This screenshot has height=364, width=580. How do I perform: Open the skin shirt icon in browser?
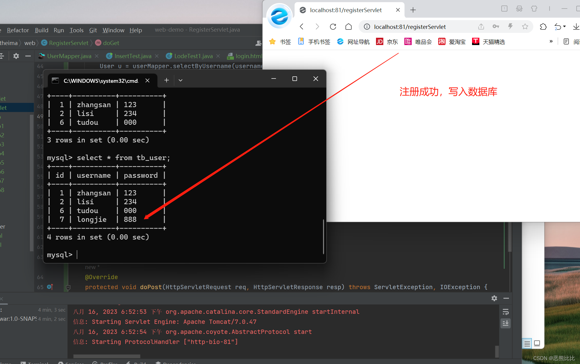click(534, 9)
